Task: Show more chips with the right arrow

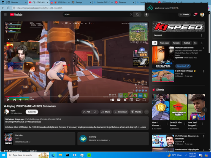Action: tap(202, 43)
